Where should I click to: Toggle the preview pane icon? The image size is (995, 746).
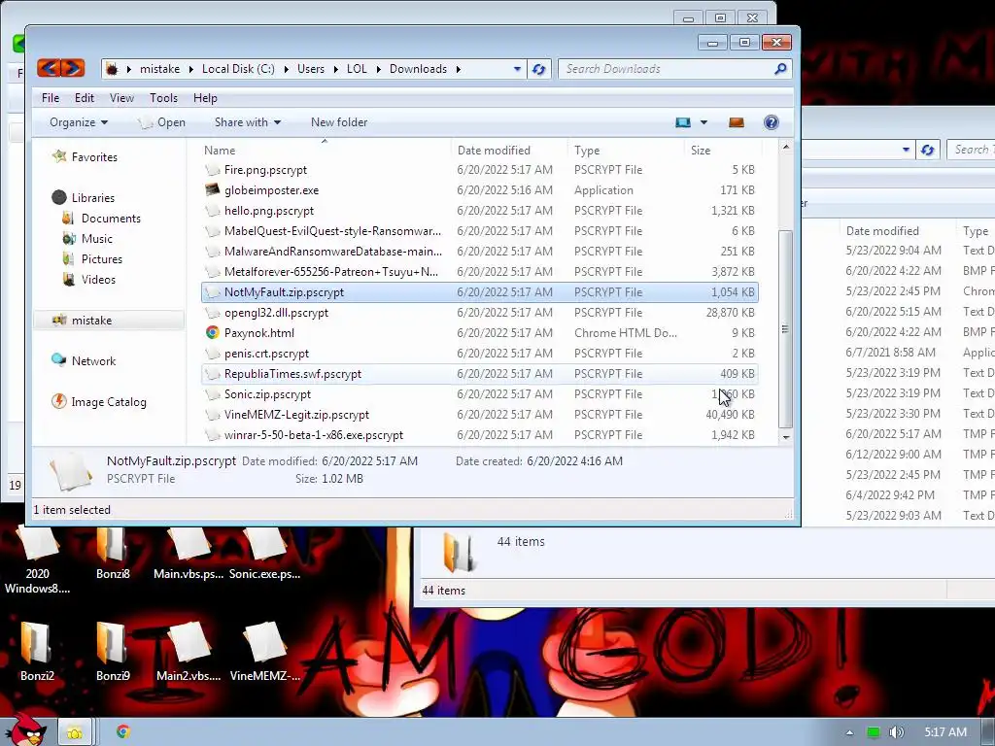tap(737, 122)
